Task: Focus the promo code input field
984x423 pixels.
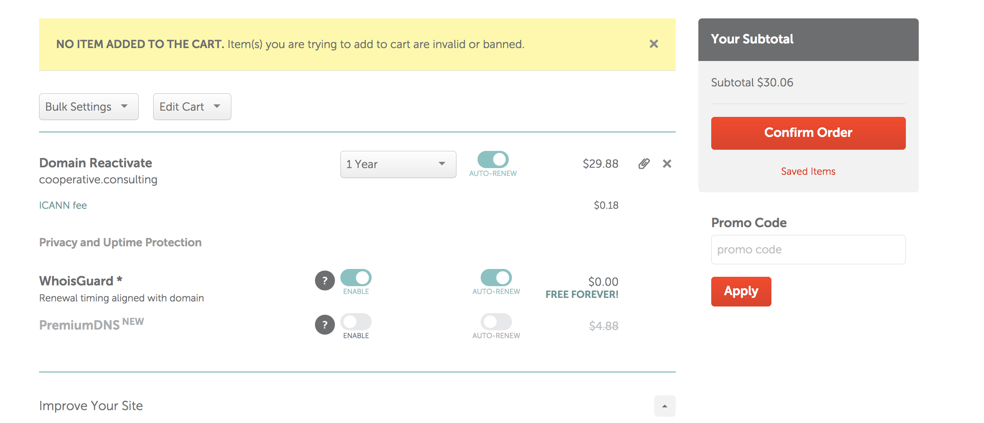Action: (808, 249)
